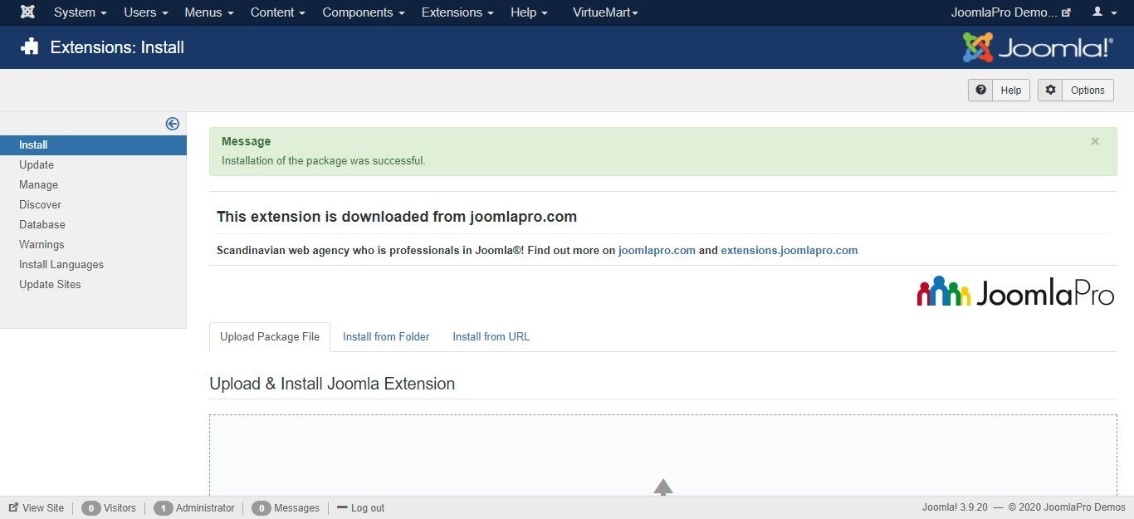The image size is (1134, 519).
Task: Click the Joomla! brand logo in the header
Action: click(x=1038, y=47)
